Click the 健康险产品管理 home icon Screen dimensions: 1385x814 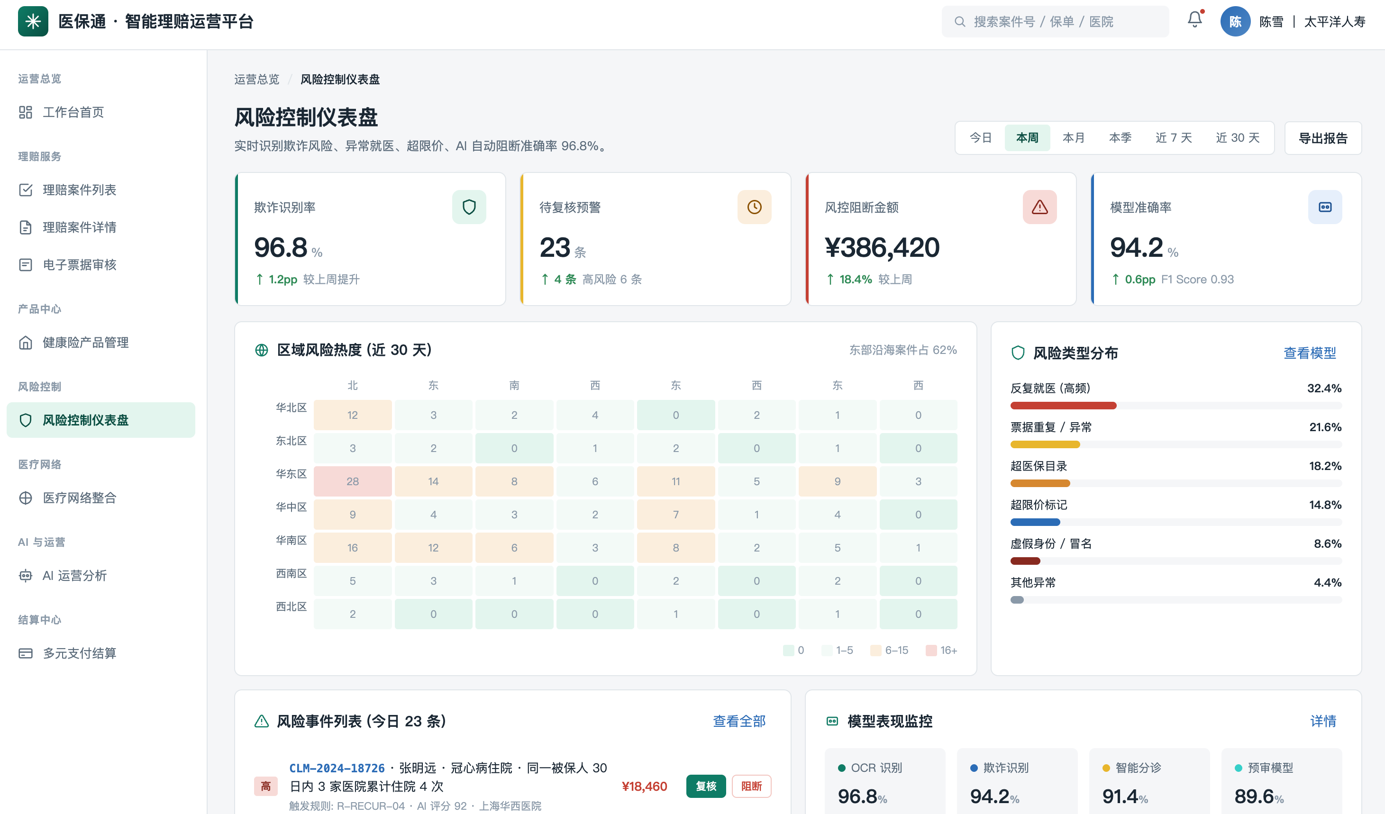point(25,343)
